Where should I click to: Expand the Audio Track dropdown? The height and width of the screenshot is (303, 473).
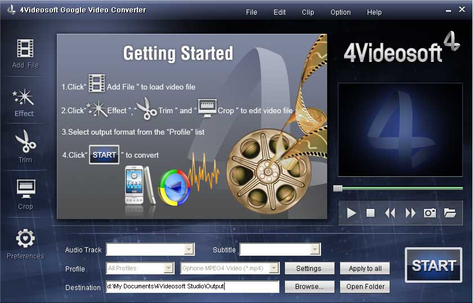pos(189,249)
